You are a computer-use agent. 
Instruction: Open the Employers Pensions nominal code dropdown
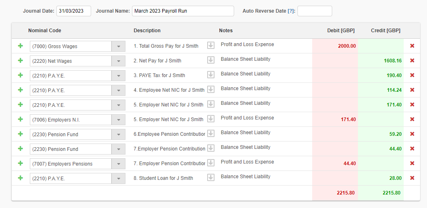pyautogui.click(x=118, y=164)
